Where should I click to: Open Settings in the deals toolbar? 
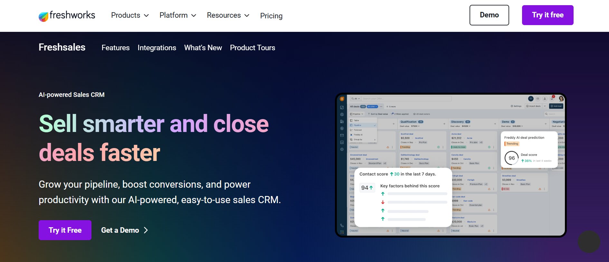[x=516, y=106]
